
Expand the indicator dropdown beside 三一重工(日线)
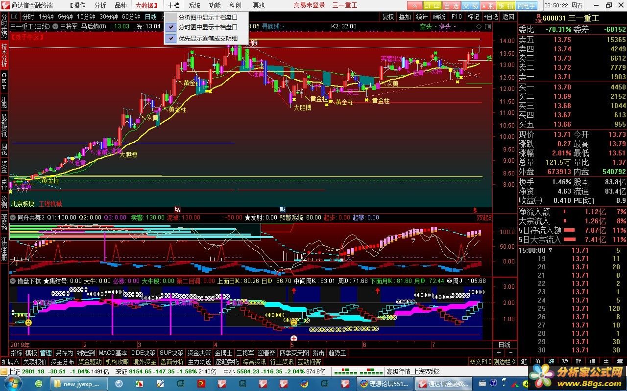point(55,26)
